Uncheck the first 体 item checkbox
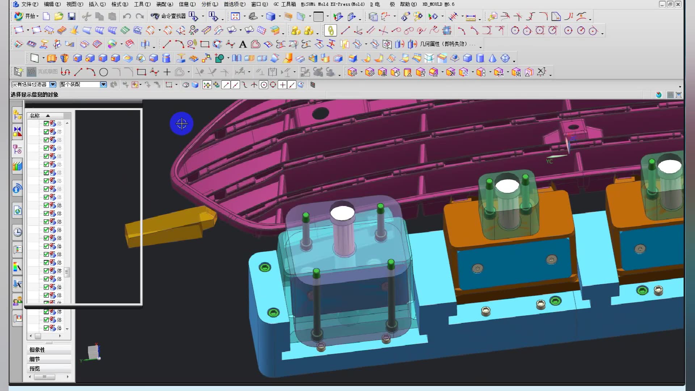Viewport: 695px width, 391px height. point(46,123)
